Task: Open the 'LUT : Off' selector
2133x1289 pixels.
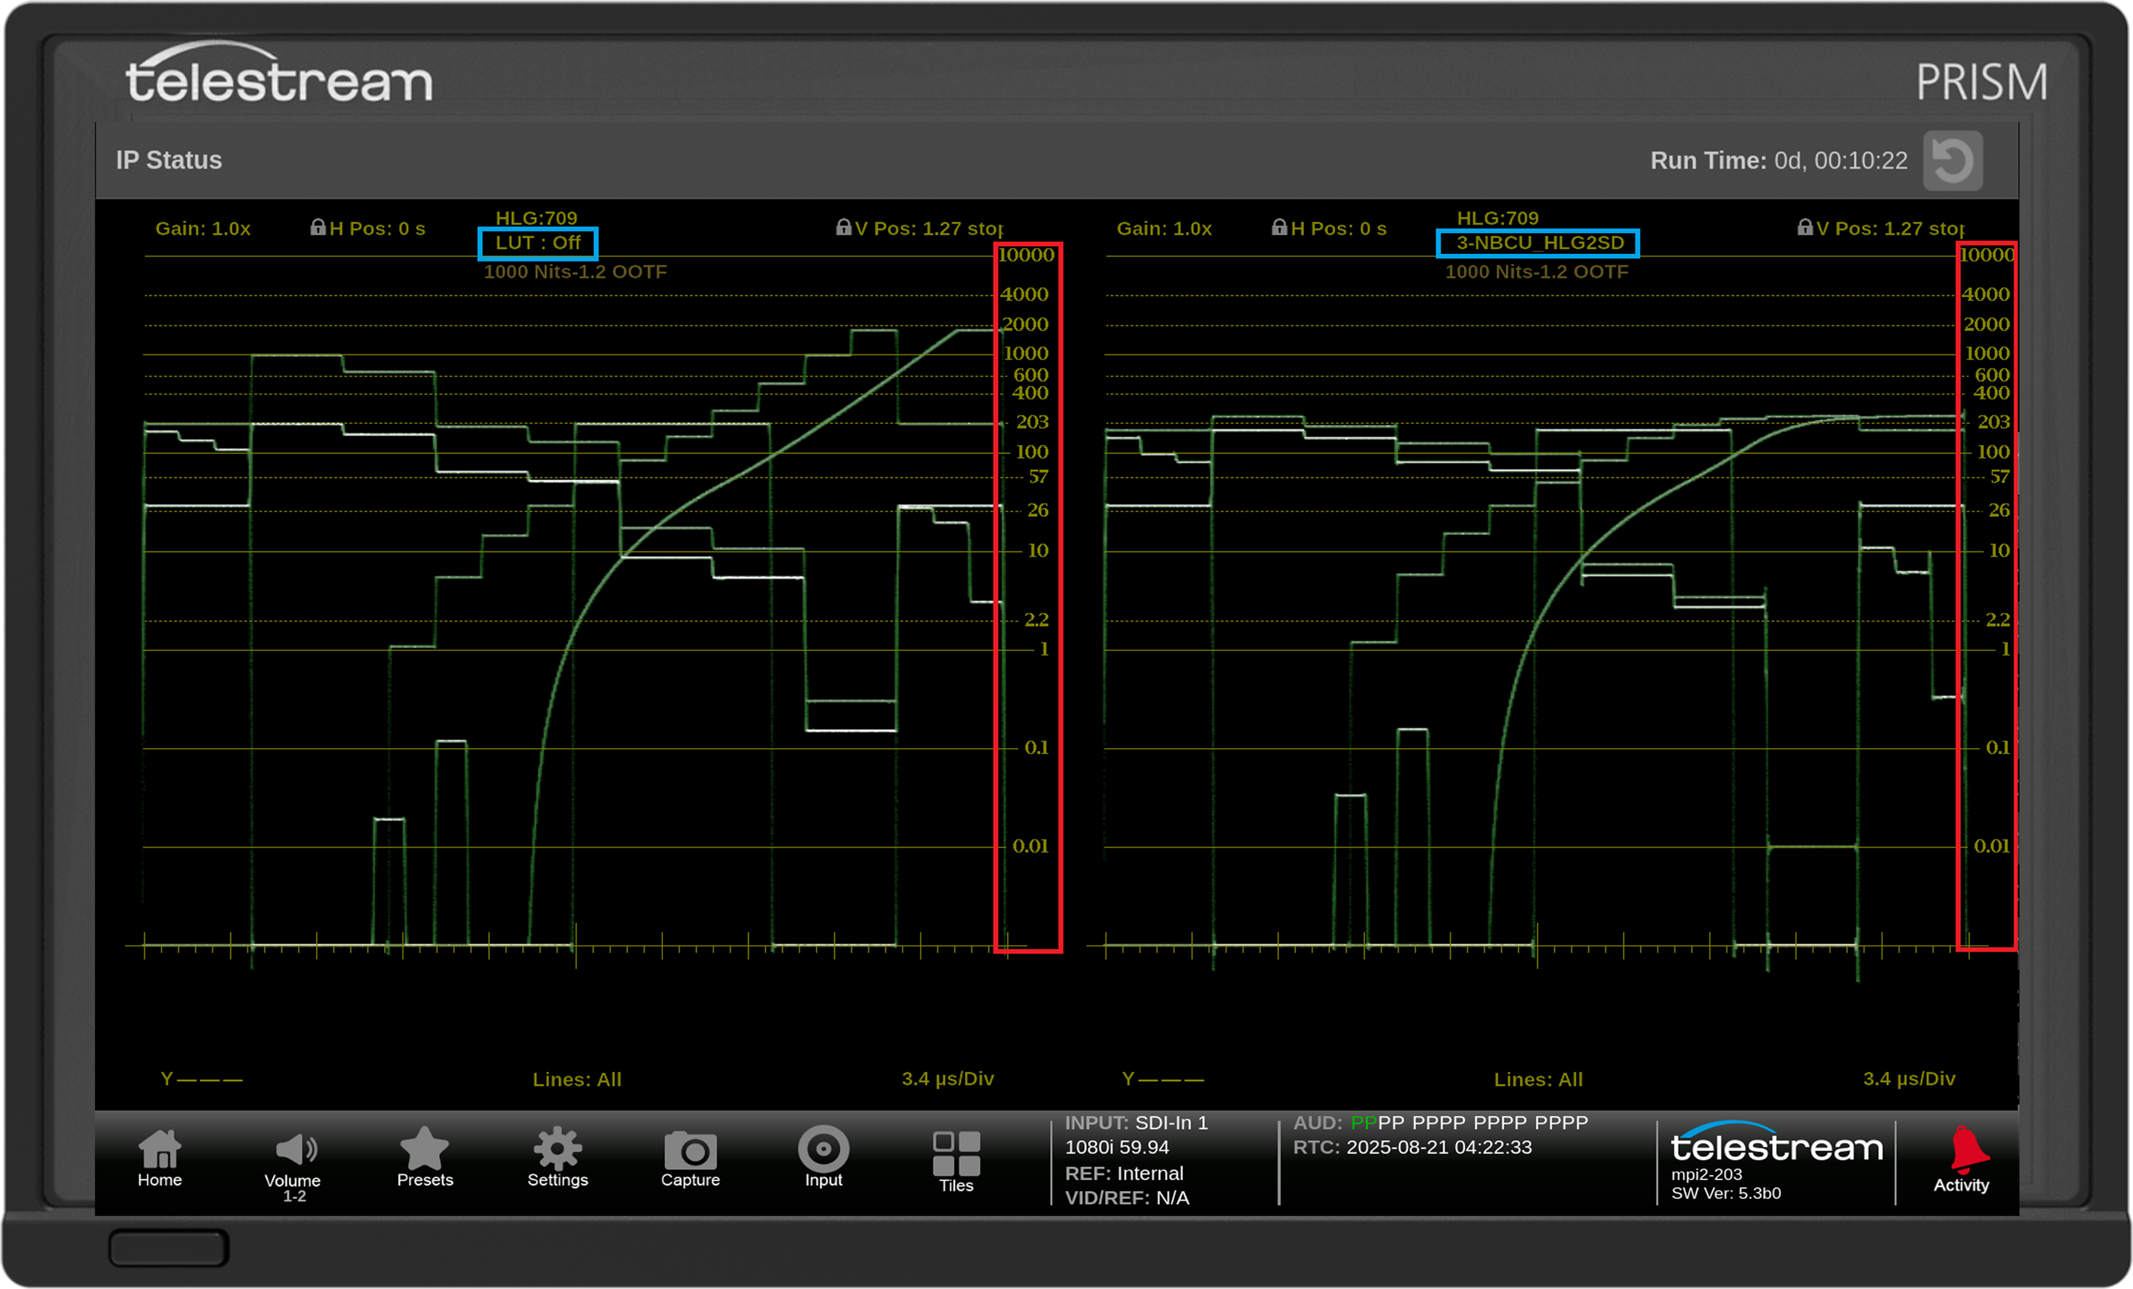Action: (x=538, y=243)
